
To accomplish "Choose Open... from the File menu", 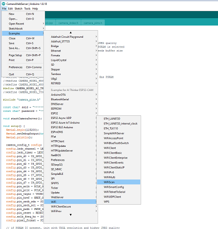I will pos(23,19).
